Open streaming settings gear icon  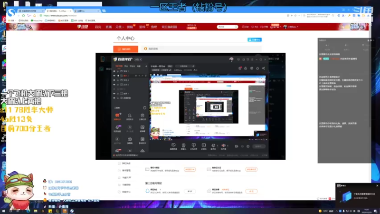point(248,146)
